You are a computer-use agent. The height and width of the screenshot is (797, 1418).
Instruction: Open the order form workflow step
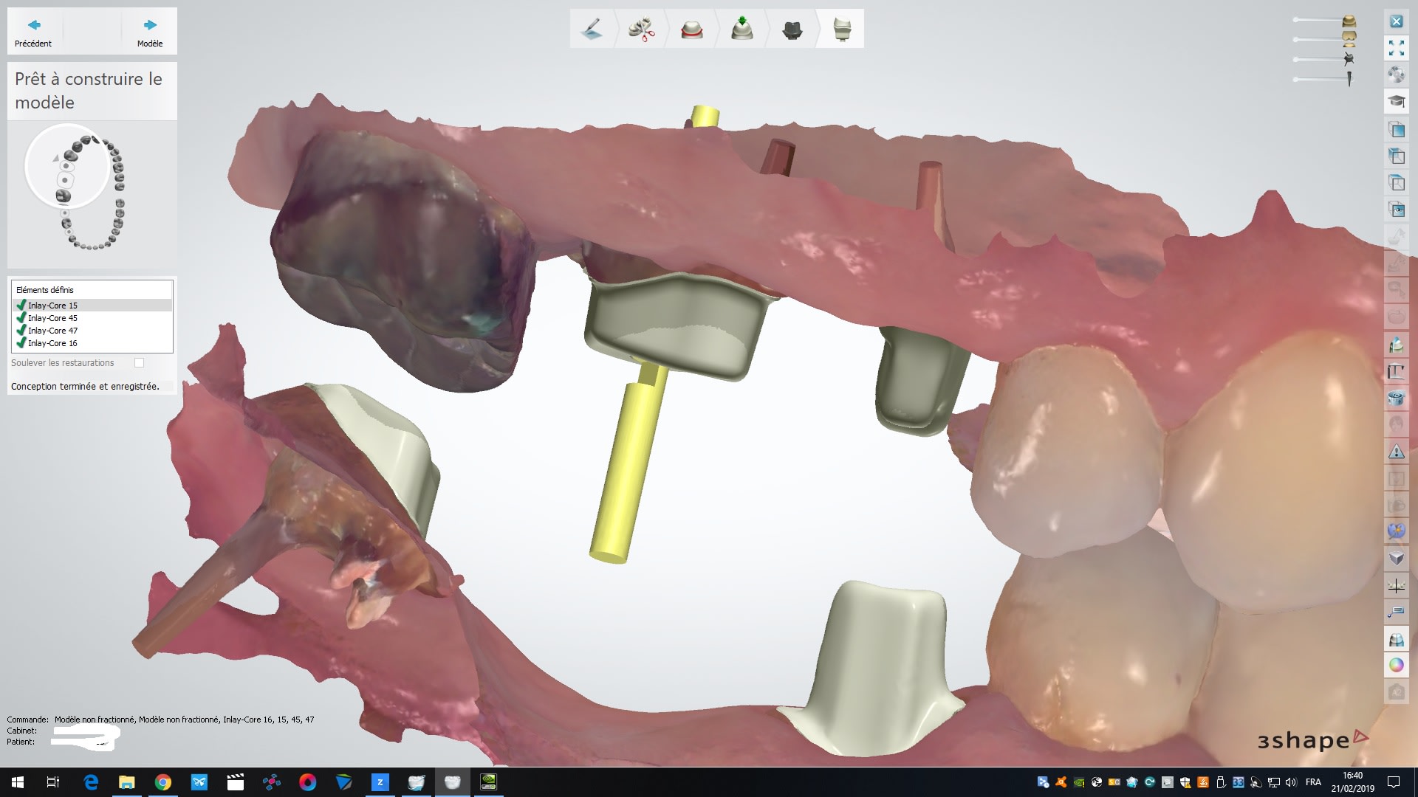click(x=592, y=29)
